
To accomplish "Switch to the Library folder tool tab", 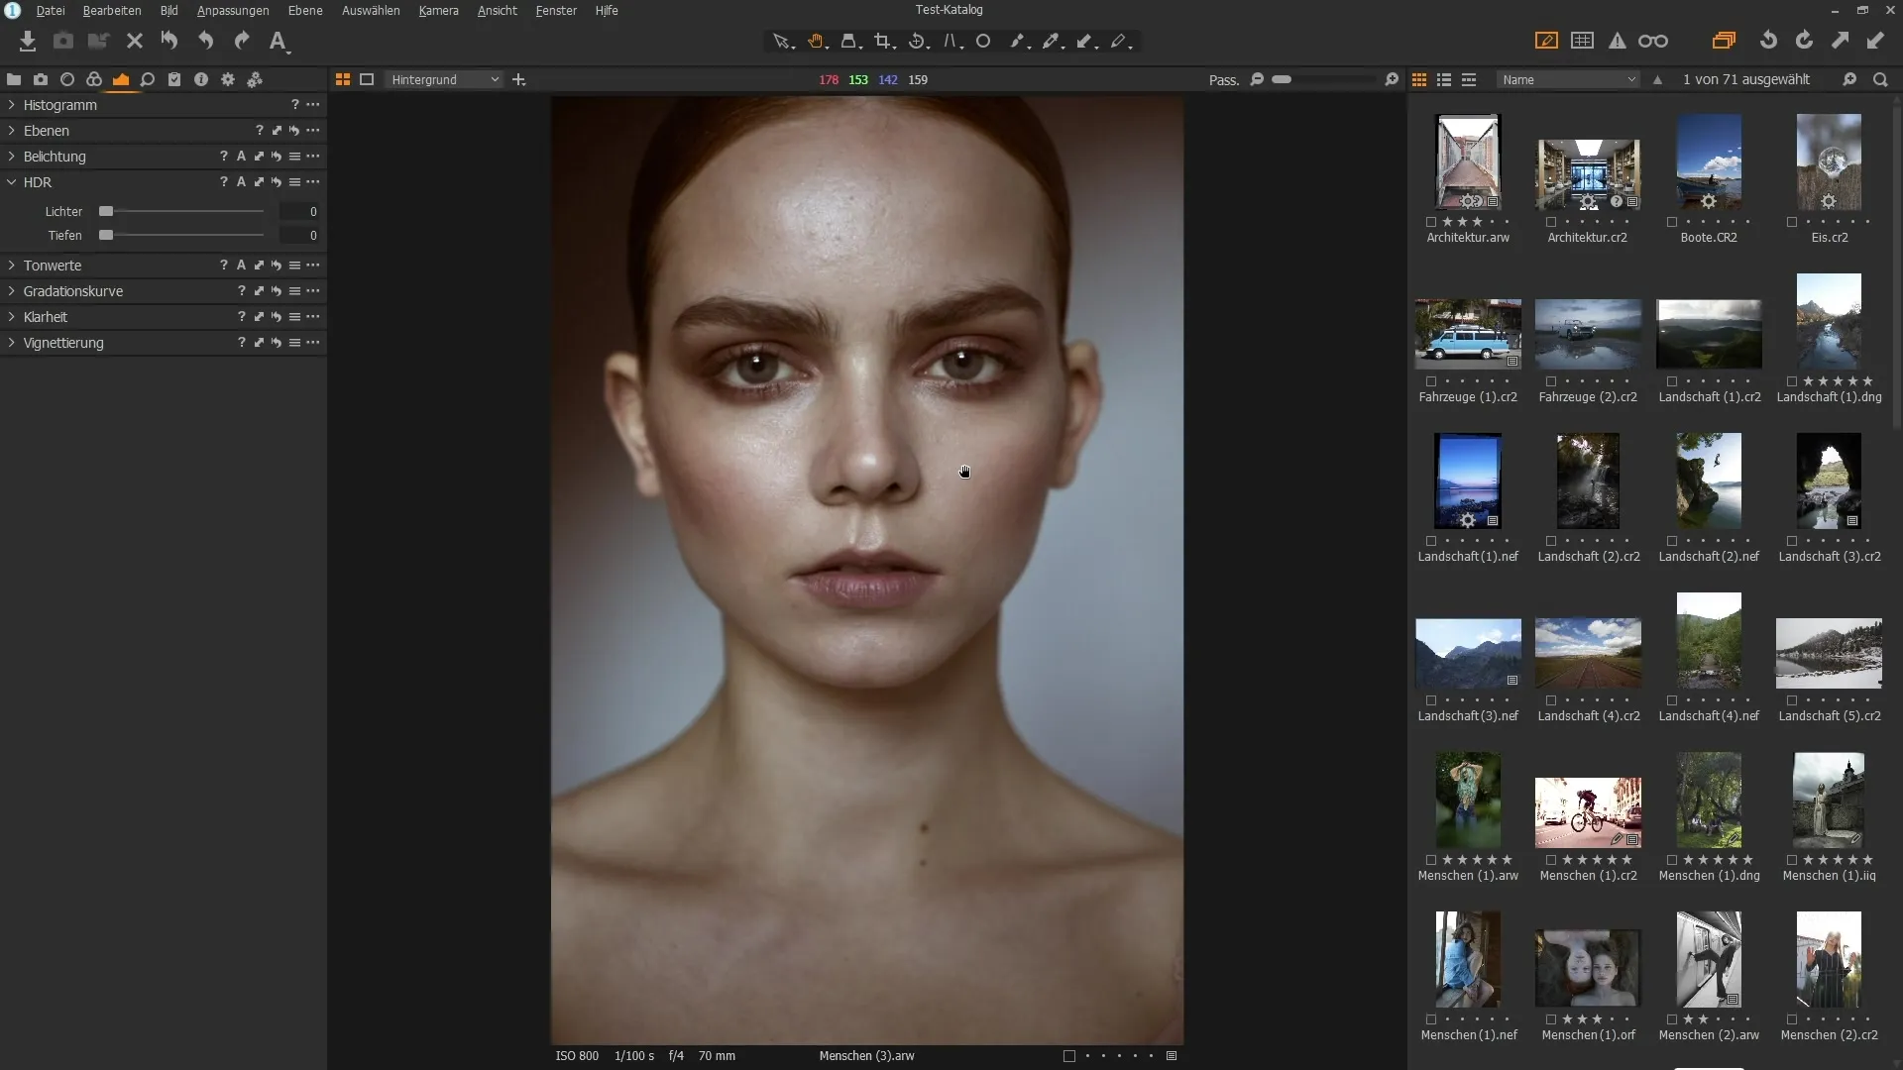I will click(x=14, y=79).
